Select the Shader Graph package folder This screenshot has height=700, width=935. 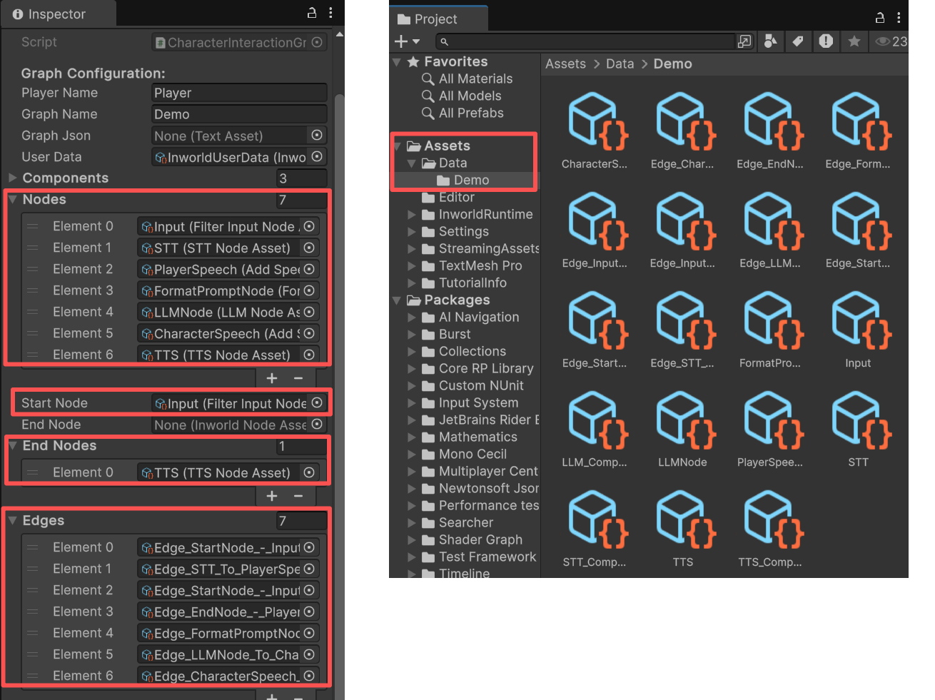480,539
